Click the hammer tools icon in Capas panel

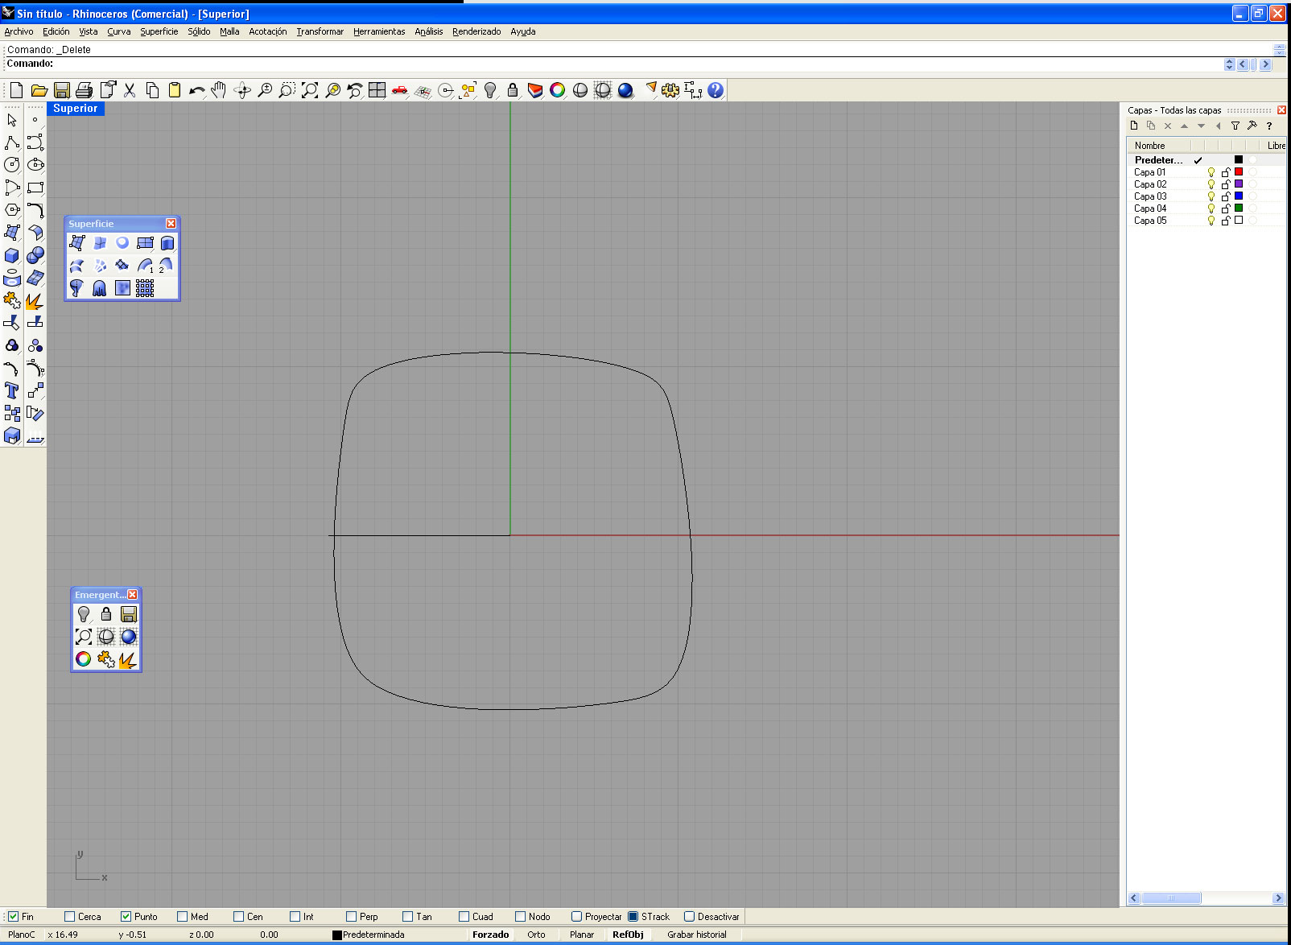pyautogui.click(x=1252, y=126)
